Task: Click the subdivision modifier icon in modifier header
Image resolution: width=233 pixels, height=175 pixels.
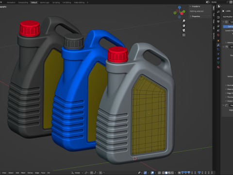Action: (x=226, y=22)
